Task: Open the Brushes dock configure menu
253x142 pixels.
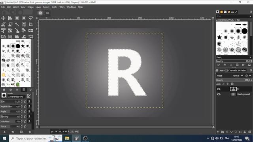Action: (x=251, y=12)
